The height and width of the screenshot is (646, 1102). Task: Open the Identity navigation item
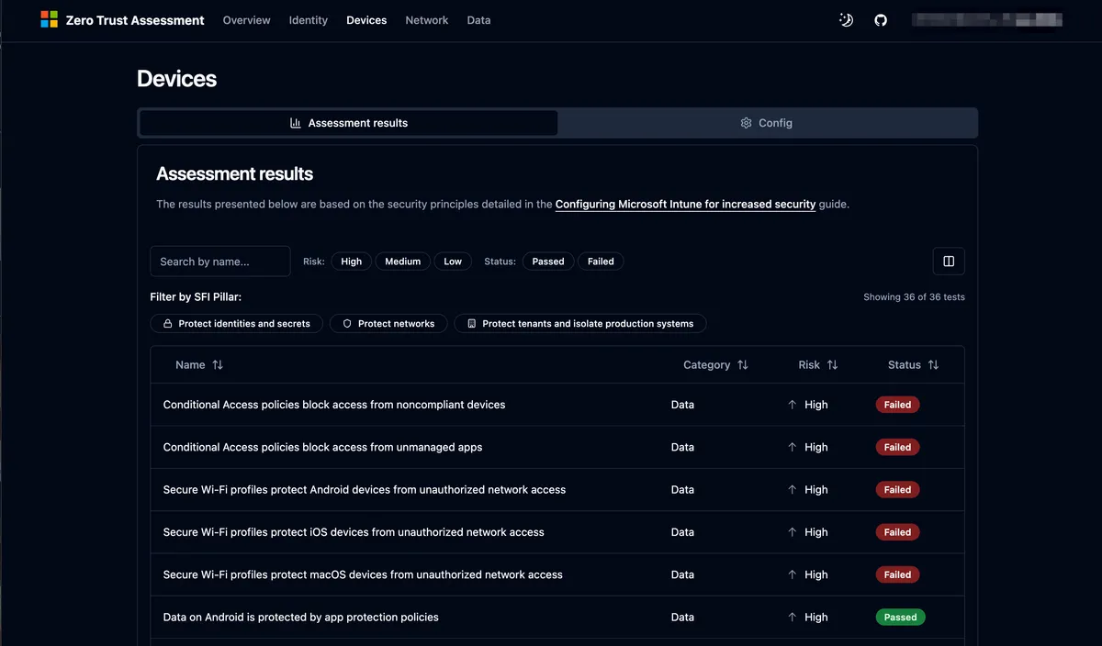309,20
